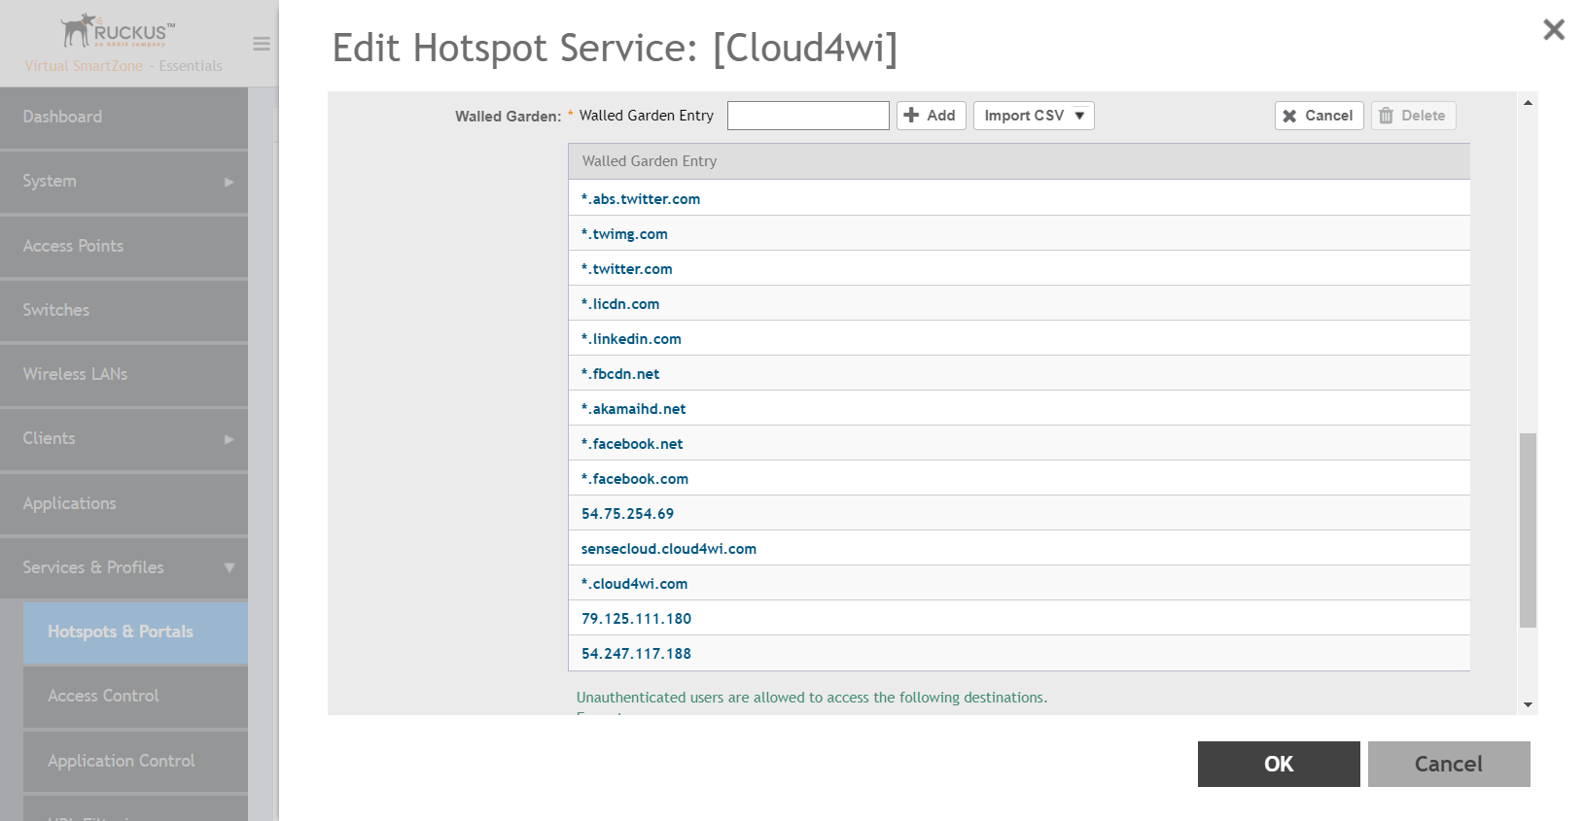The width and height of the screenshot is (1584, 821).
Task: Click the dialog's scroll-down arrow
Action: [1528, 705]
